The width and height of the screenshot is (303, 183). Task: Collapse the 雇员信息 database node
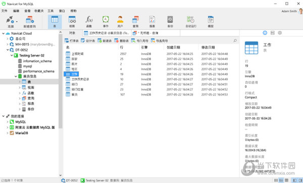pos(16,76)
